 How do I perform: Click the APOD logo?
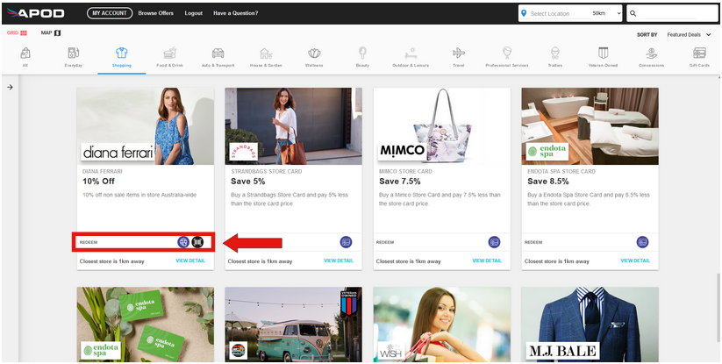(35, 13)
